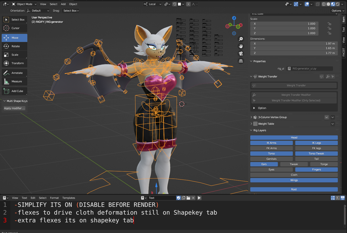347x233 pixels.
Task: Enable the Cloth rig layer
Action: coord(294,175)
